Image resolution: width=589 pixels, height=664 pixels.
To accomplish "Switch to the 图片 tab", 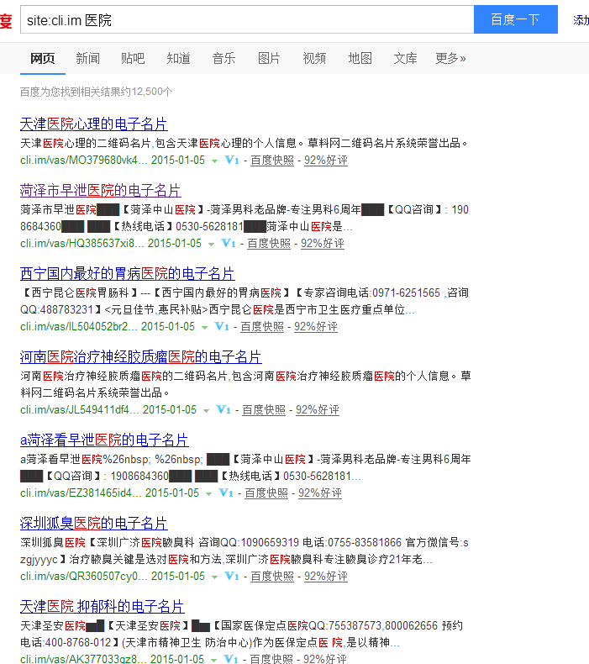I will 270,58.
